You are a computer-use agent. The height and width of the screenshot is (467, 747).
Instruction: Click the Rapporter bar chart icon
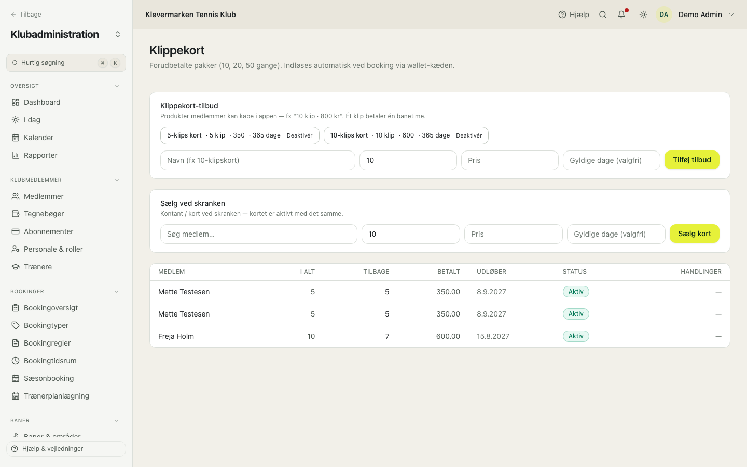tap(16, 155)
